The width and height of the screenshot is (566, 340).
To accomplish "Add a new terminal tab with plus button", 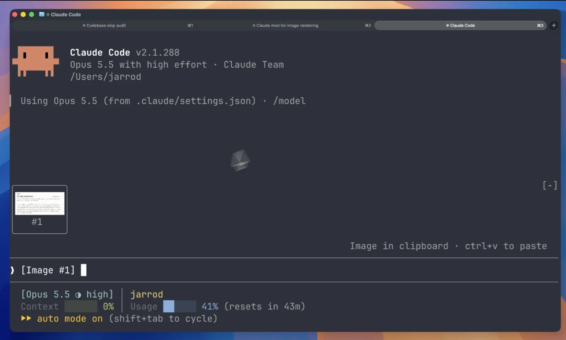I will (x=554, y=25).
